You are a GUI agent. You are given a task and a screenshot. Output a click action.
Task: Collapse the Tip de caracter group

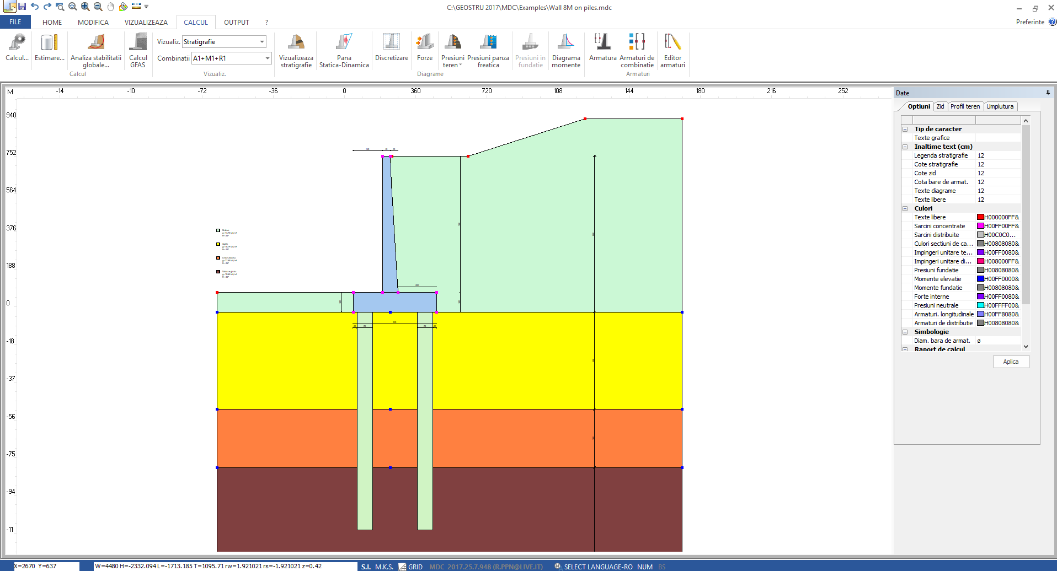[905, 129]
